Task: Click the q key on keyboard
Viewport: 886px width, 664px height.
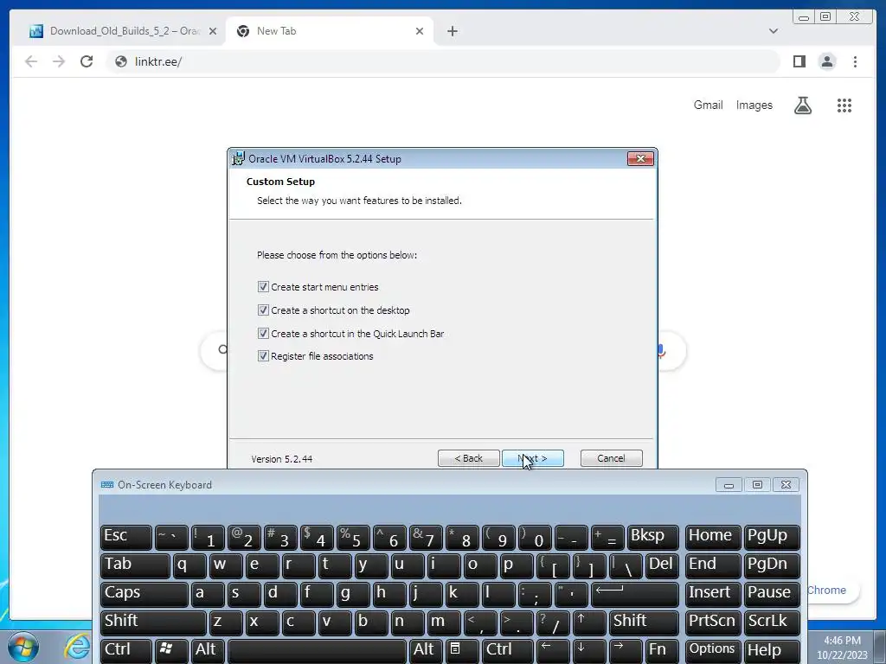Action: (x=189, y=565)
